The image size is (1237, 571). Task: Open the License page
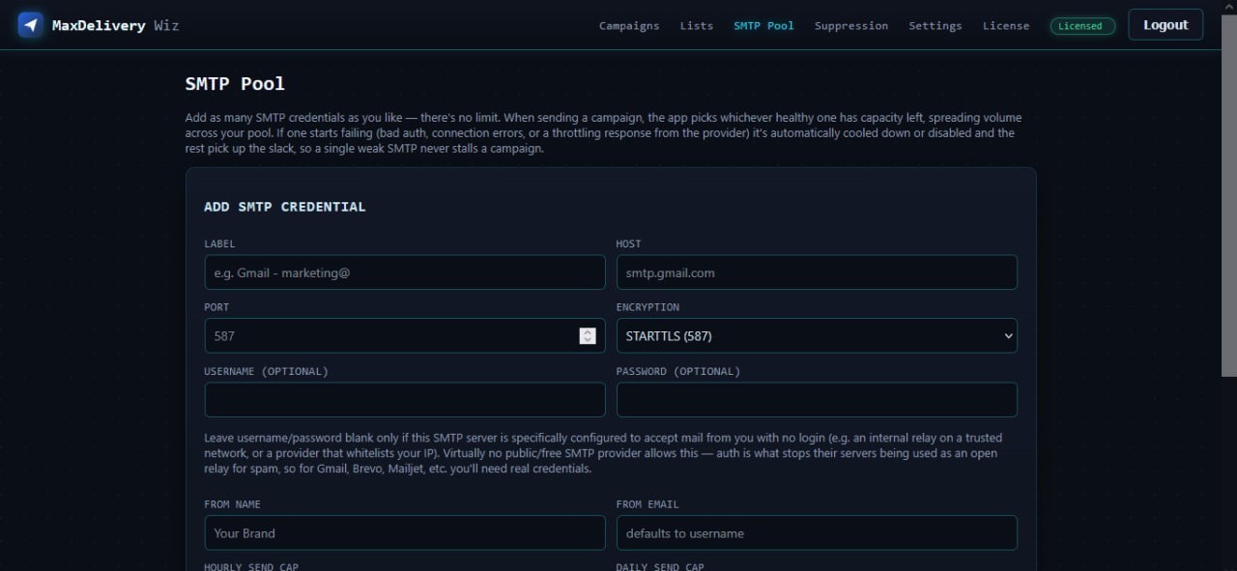coord(1006,26)
